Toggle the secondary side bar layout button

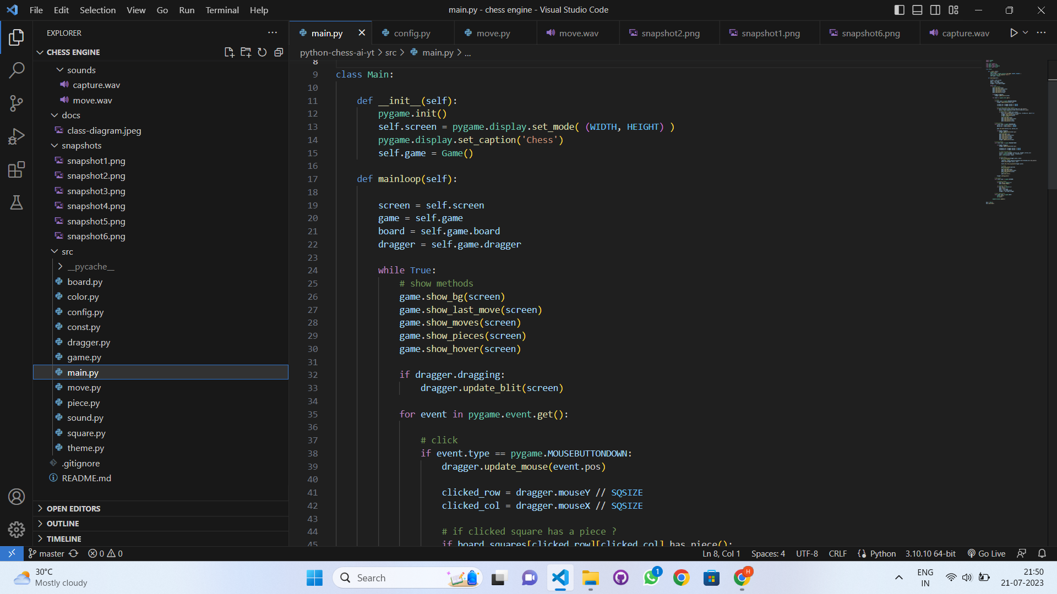935,10
